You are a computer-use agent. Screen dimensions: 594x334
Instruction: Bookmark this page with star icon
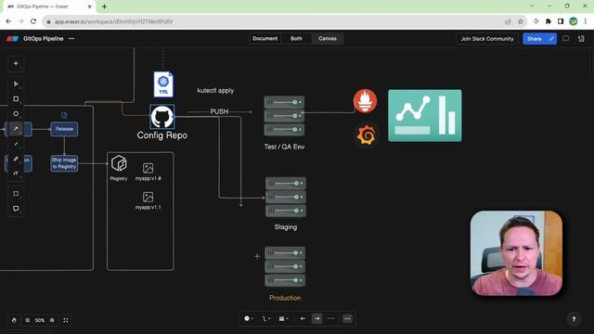(x=521, y=21)
